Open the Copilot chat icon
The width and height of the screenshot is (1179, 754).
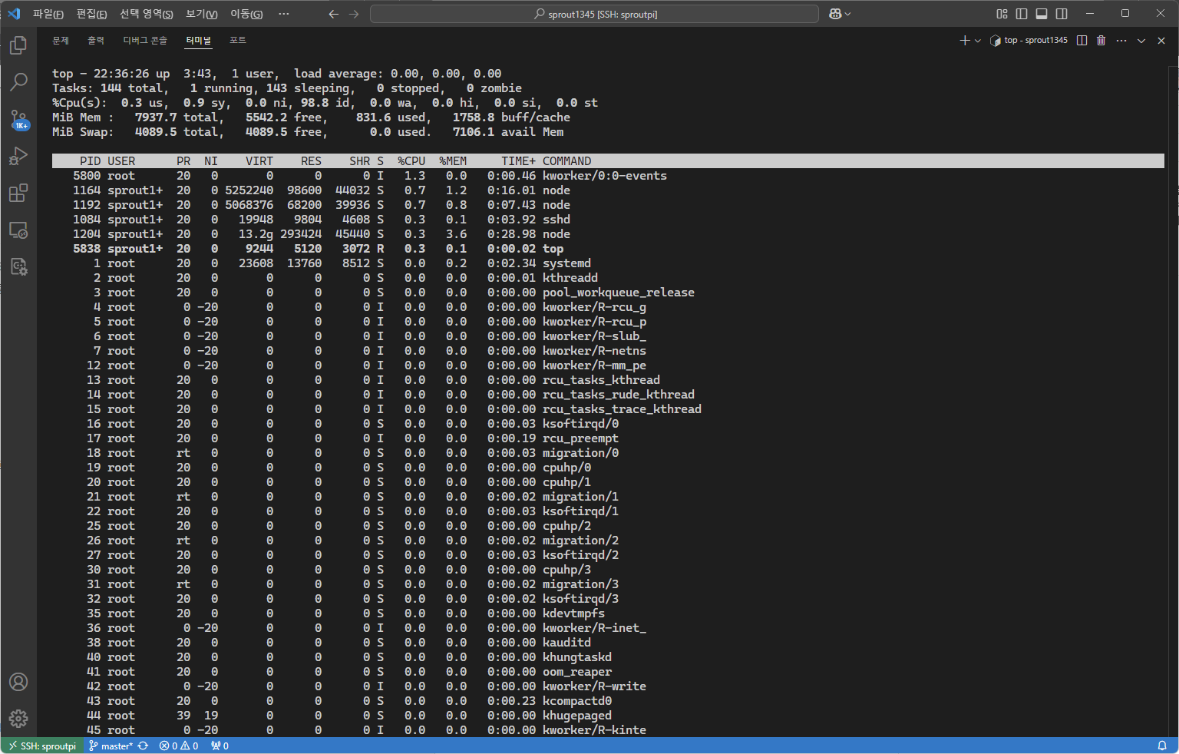[836, 14]
